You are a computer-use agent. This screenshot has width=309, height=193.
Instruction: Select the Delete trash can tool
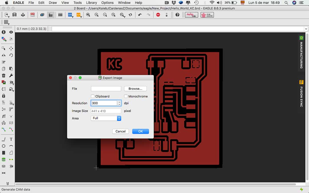4,75
